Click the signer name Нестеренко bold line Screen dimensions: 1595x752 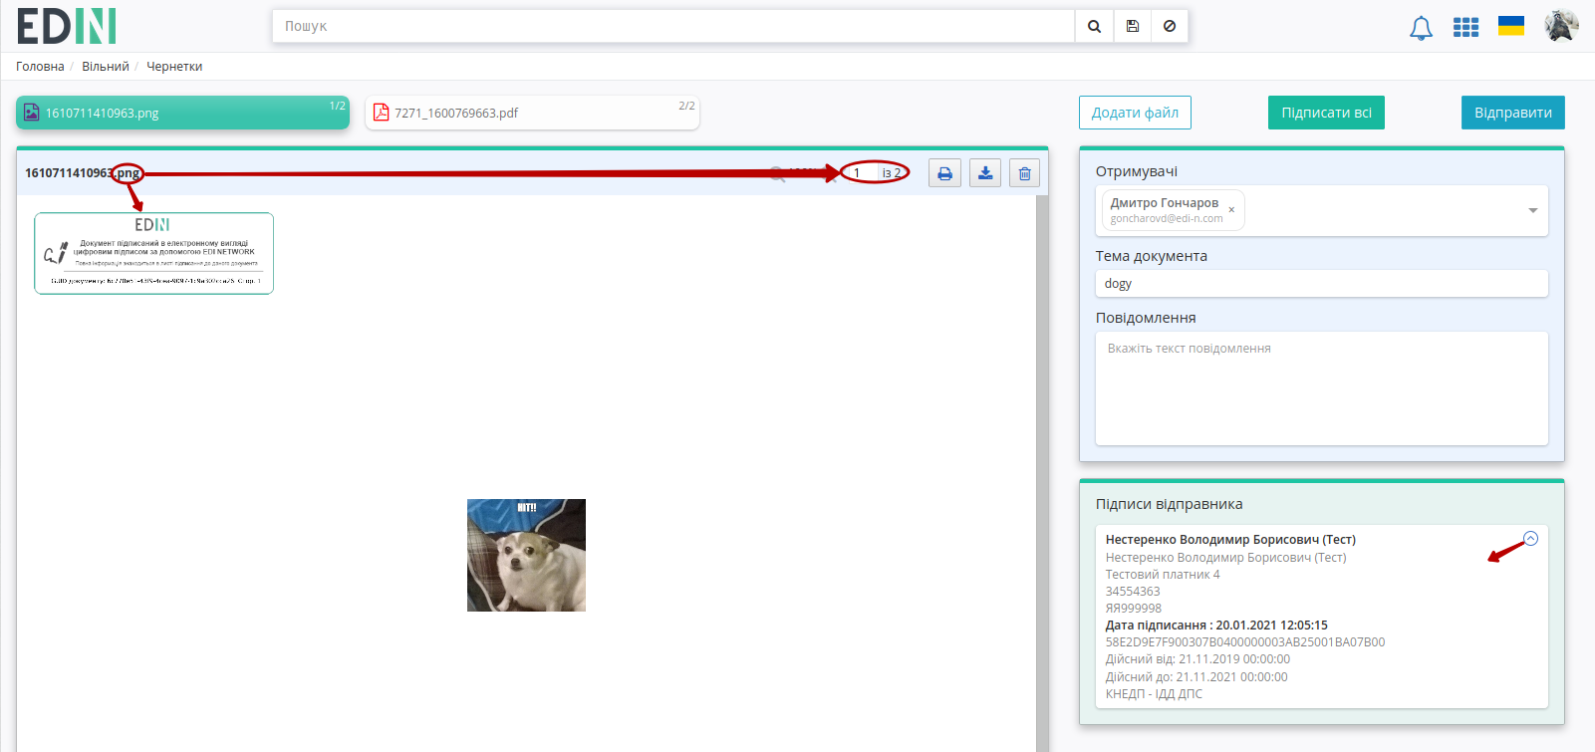coord(1230,540)
